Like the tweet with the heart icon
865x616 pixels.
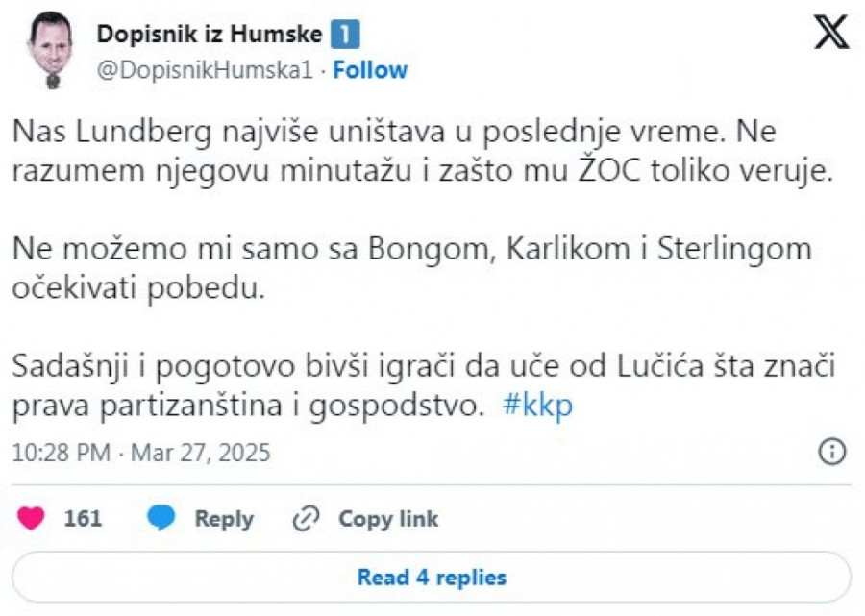[x=32, y=519]
